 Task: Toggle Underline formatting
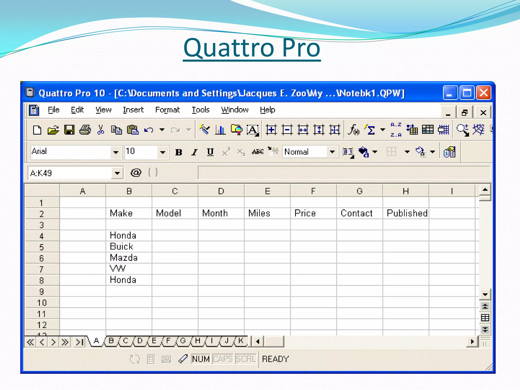click(x=210, y=152)
